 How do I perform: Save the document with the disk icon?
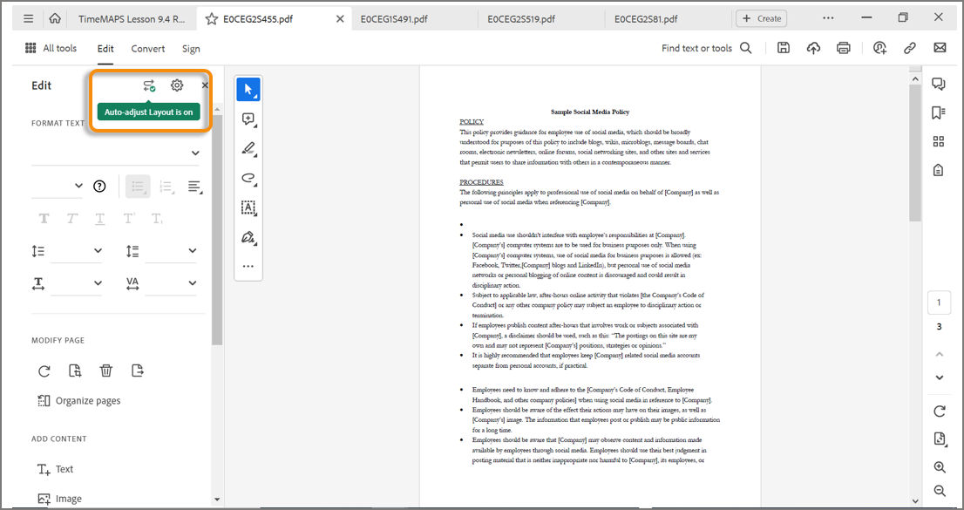784,48
